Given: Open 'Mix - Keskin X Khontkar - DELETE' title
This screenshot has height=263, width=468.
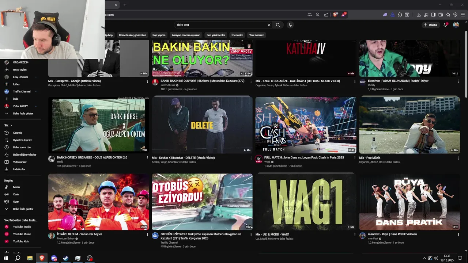Looking at the screenshot, I should click(x=183, y=158).
